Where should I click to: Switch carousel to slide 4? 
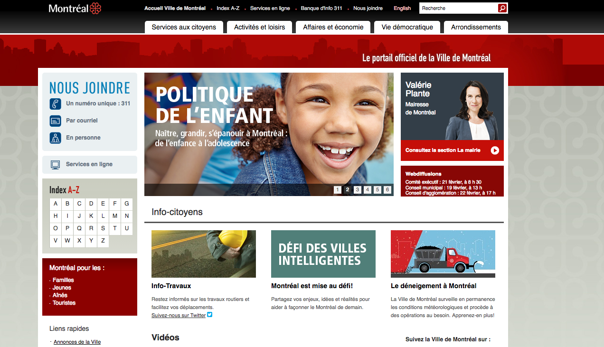tap(367, 190)
